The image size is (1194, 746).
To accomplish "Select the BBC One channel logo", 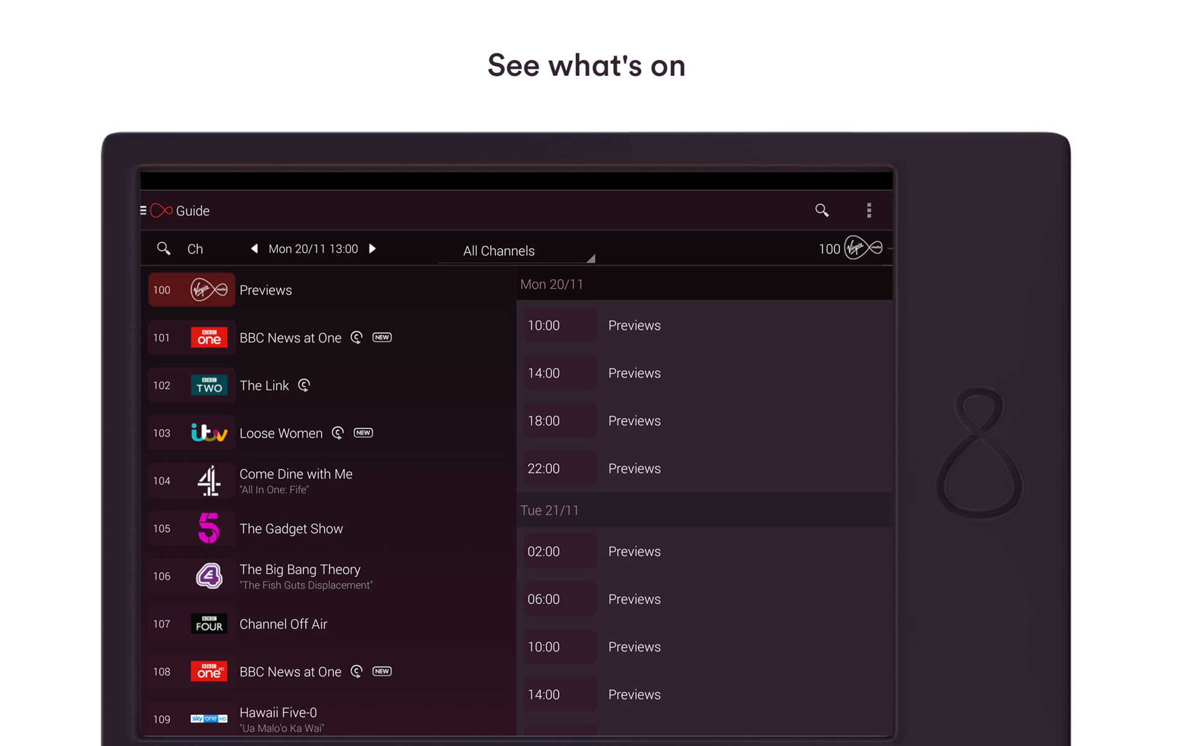I will tap(209, 338).
